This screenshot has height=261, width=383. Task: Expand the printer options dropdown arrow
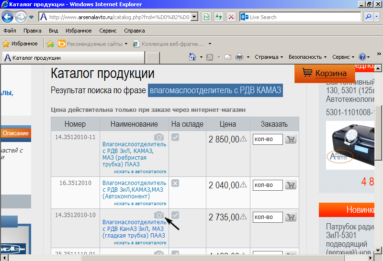coord(248,57)
